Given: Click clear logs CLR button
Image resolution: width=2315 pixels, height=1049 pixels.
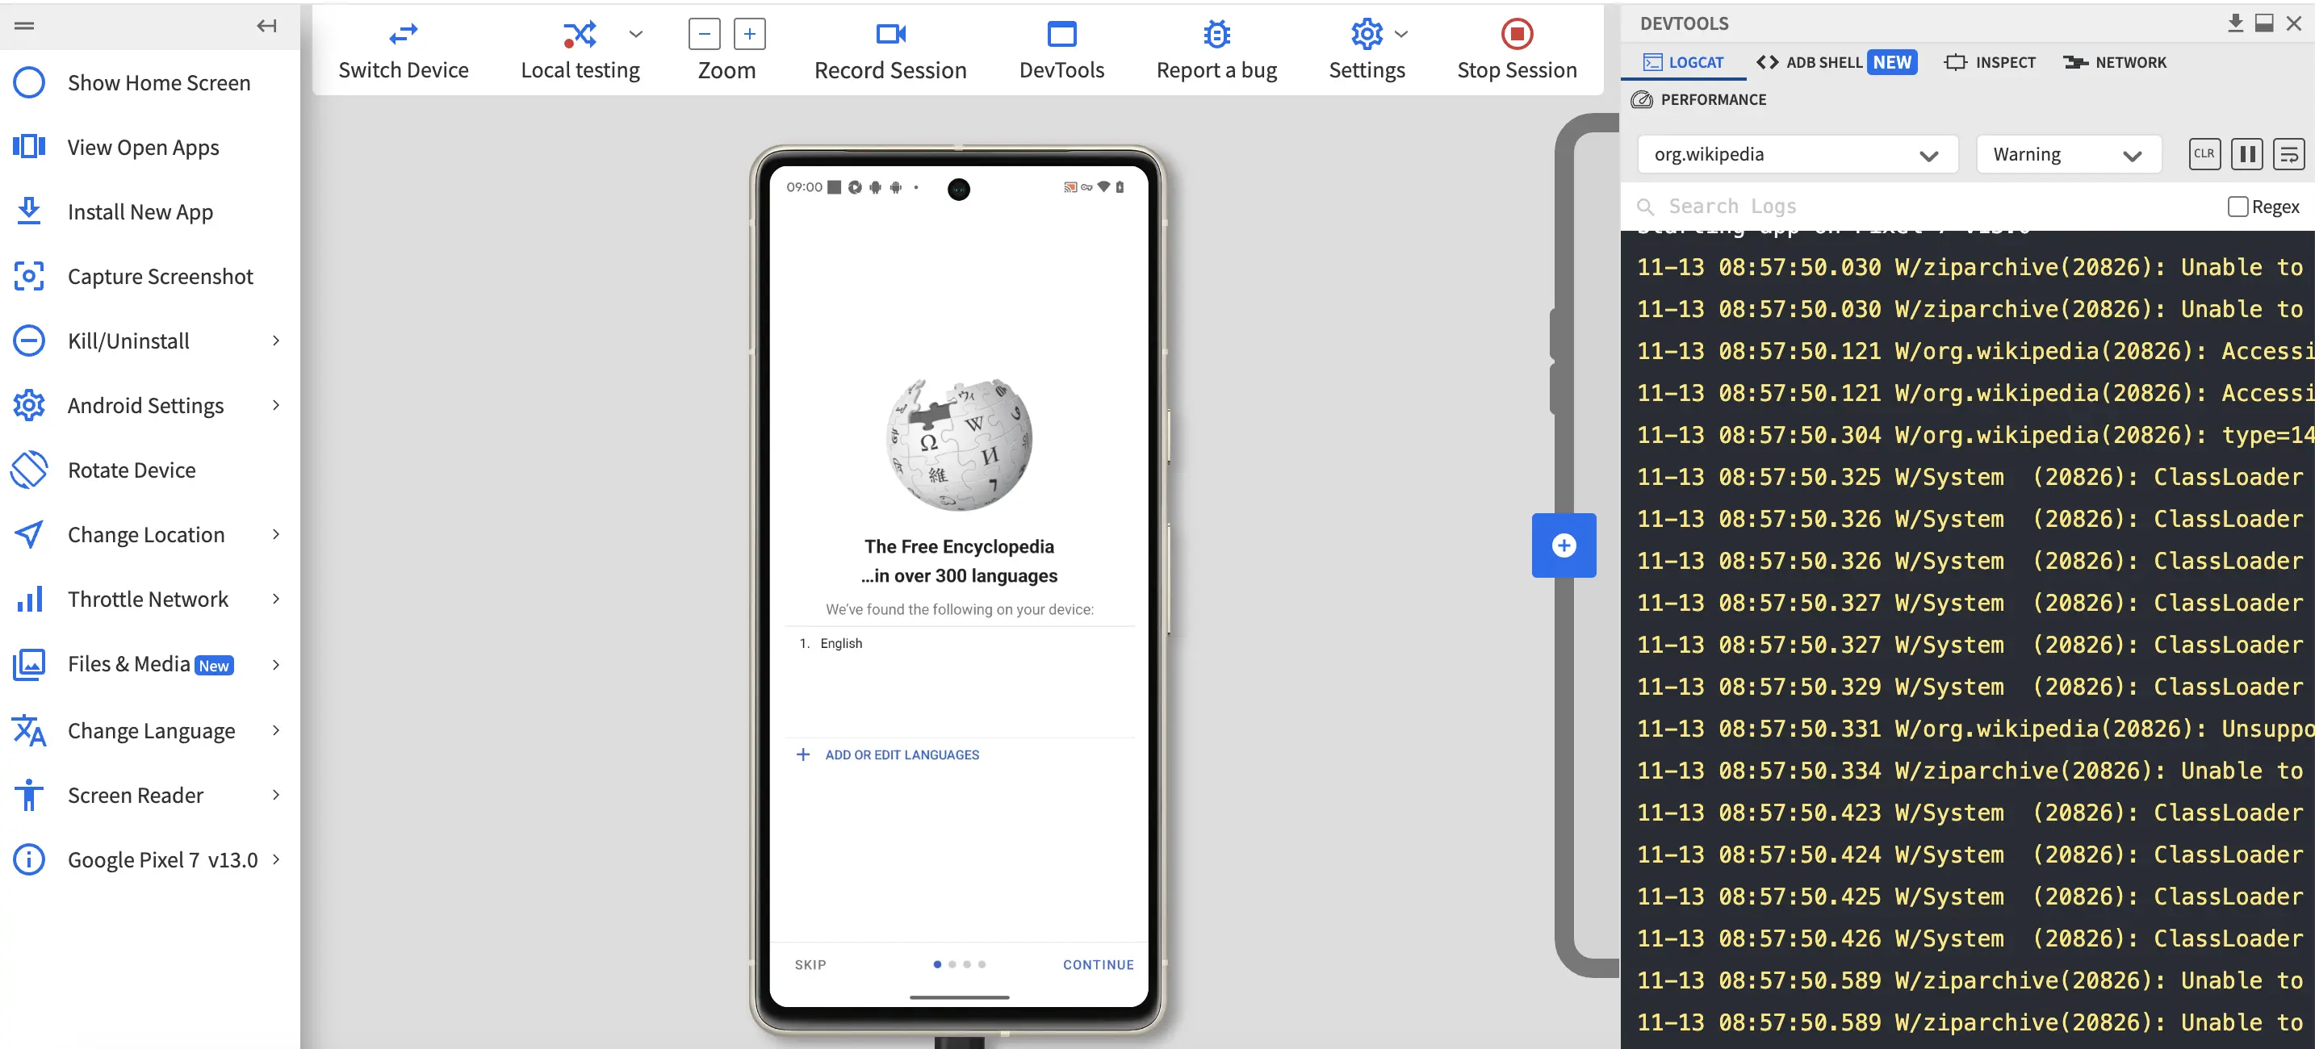Looking at the screenshot, I should 2204,153.
